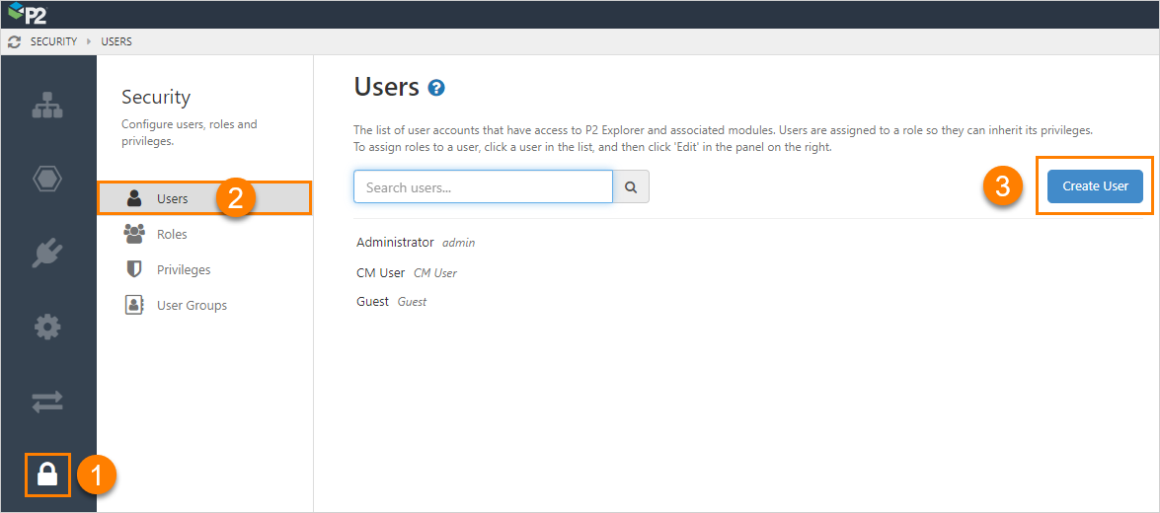Screen dimensions: 1160x513
Task: Open User Groups in the Security menu
Action: click(191, 306)
